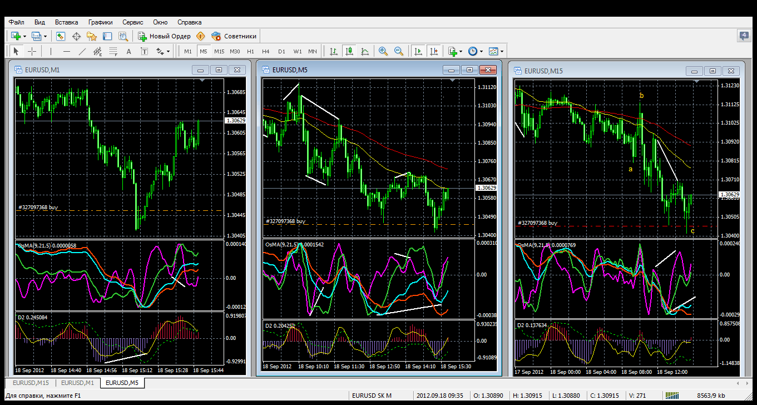Image resolution: width=757 pixels, height=405 pixels.
Task: Click the connection status bars icon
Action: [x=673, y=396]
